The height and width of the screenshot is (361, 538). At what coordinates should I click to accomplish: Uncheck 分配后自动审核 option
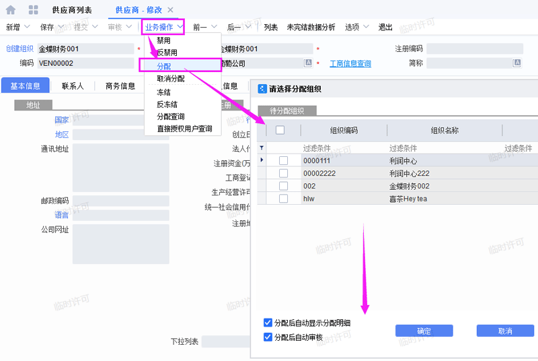click(x=268, y=337)
